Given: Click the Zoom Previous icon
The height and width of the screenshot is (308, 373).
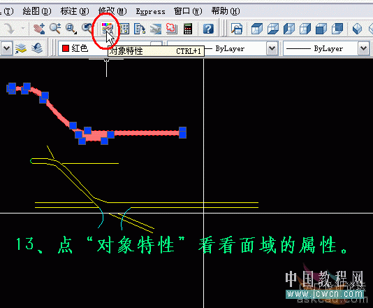Looking at the screenshot, I should 87,28.
